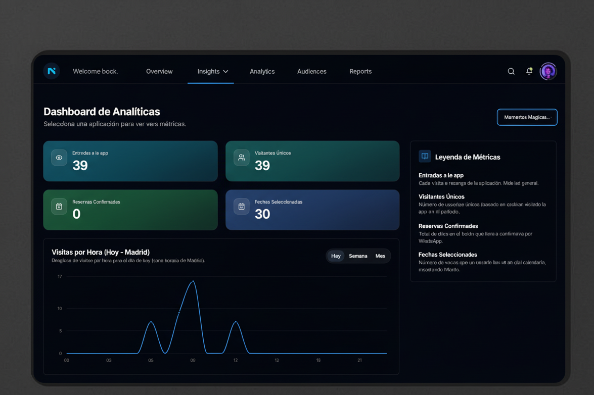Click the highest peak point on chart
Image resolution: width=594 pixels, height=395 pixels.
tap(193, 281)
